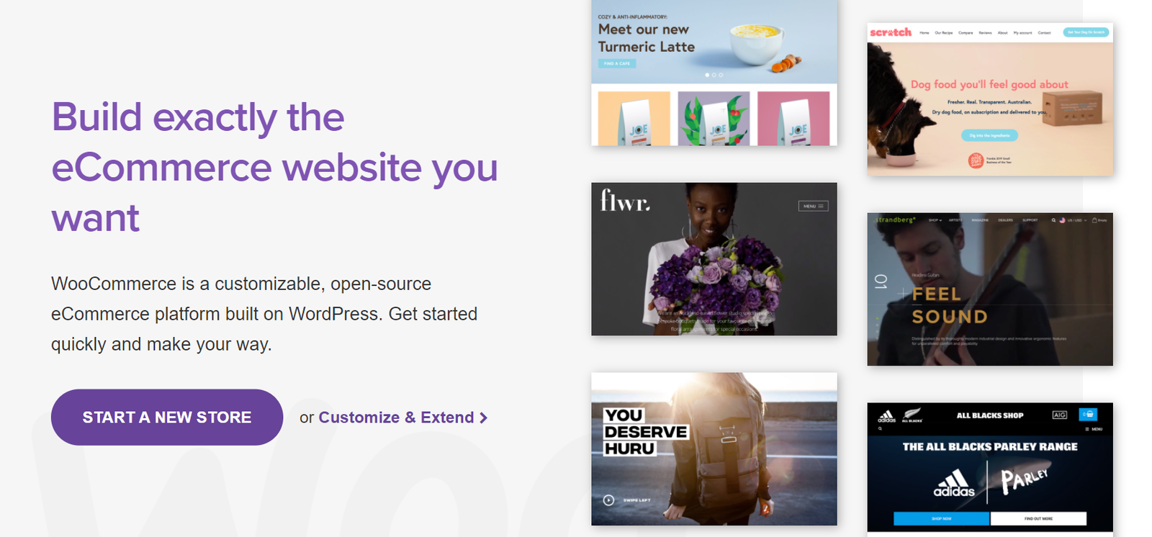Click the All Blacks fern logo
Image resolution: width=1152 pixels, height=537 pixels.
(912, 416)
